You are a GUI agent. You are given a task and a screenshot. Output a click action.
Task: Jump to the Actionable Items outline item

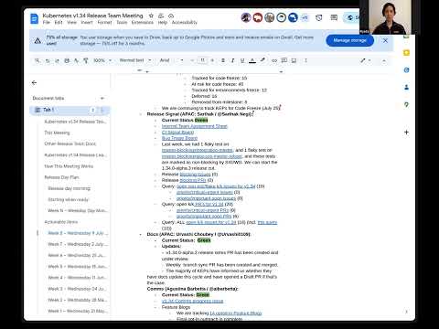[x=61, y=222]
